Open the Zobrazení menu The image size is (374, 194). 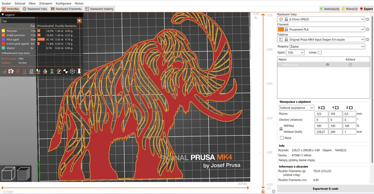[46, 3]
